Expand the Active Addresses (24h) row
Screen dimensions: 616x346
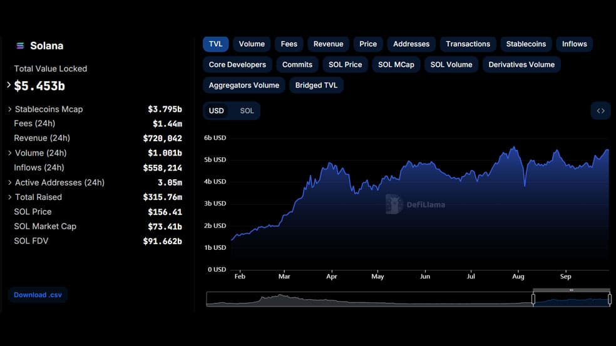click(x=10, y=182)
